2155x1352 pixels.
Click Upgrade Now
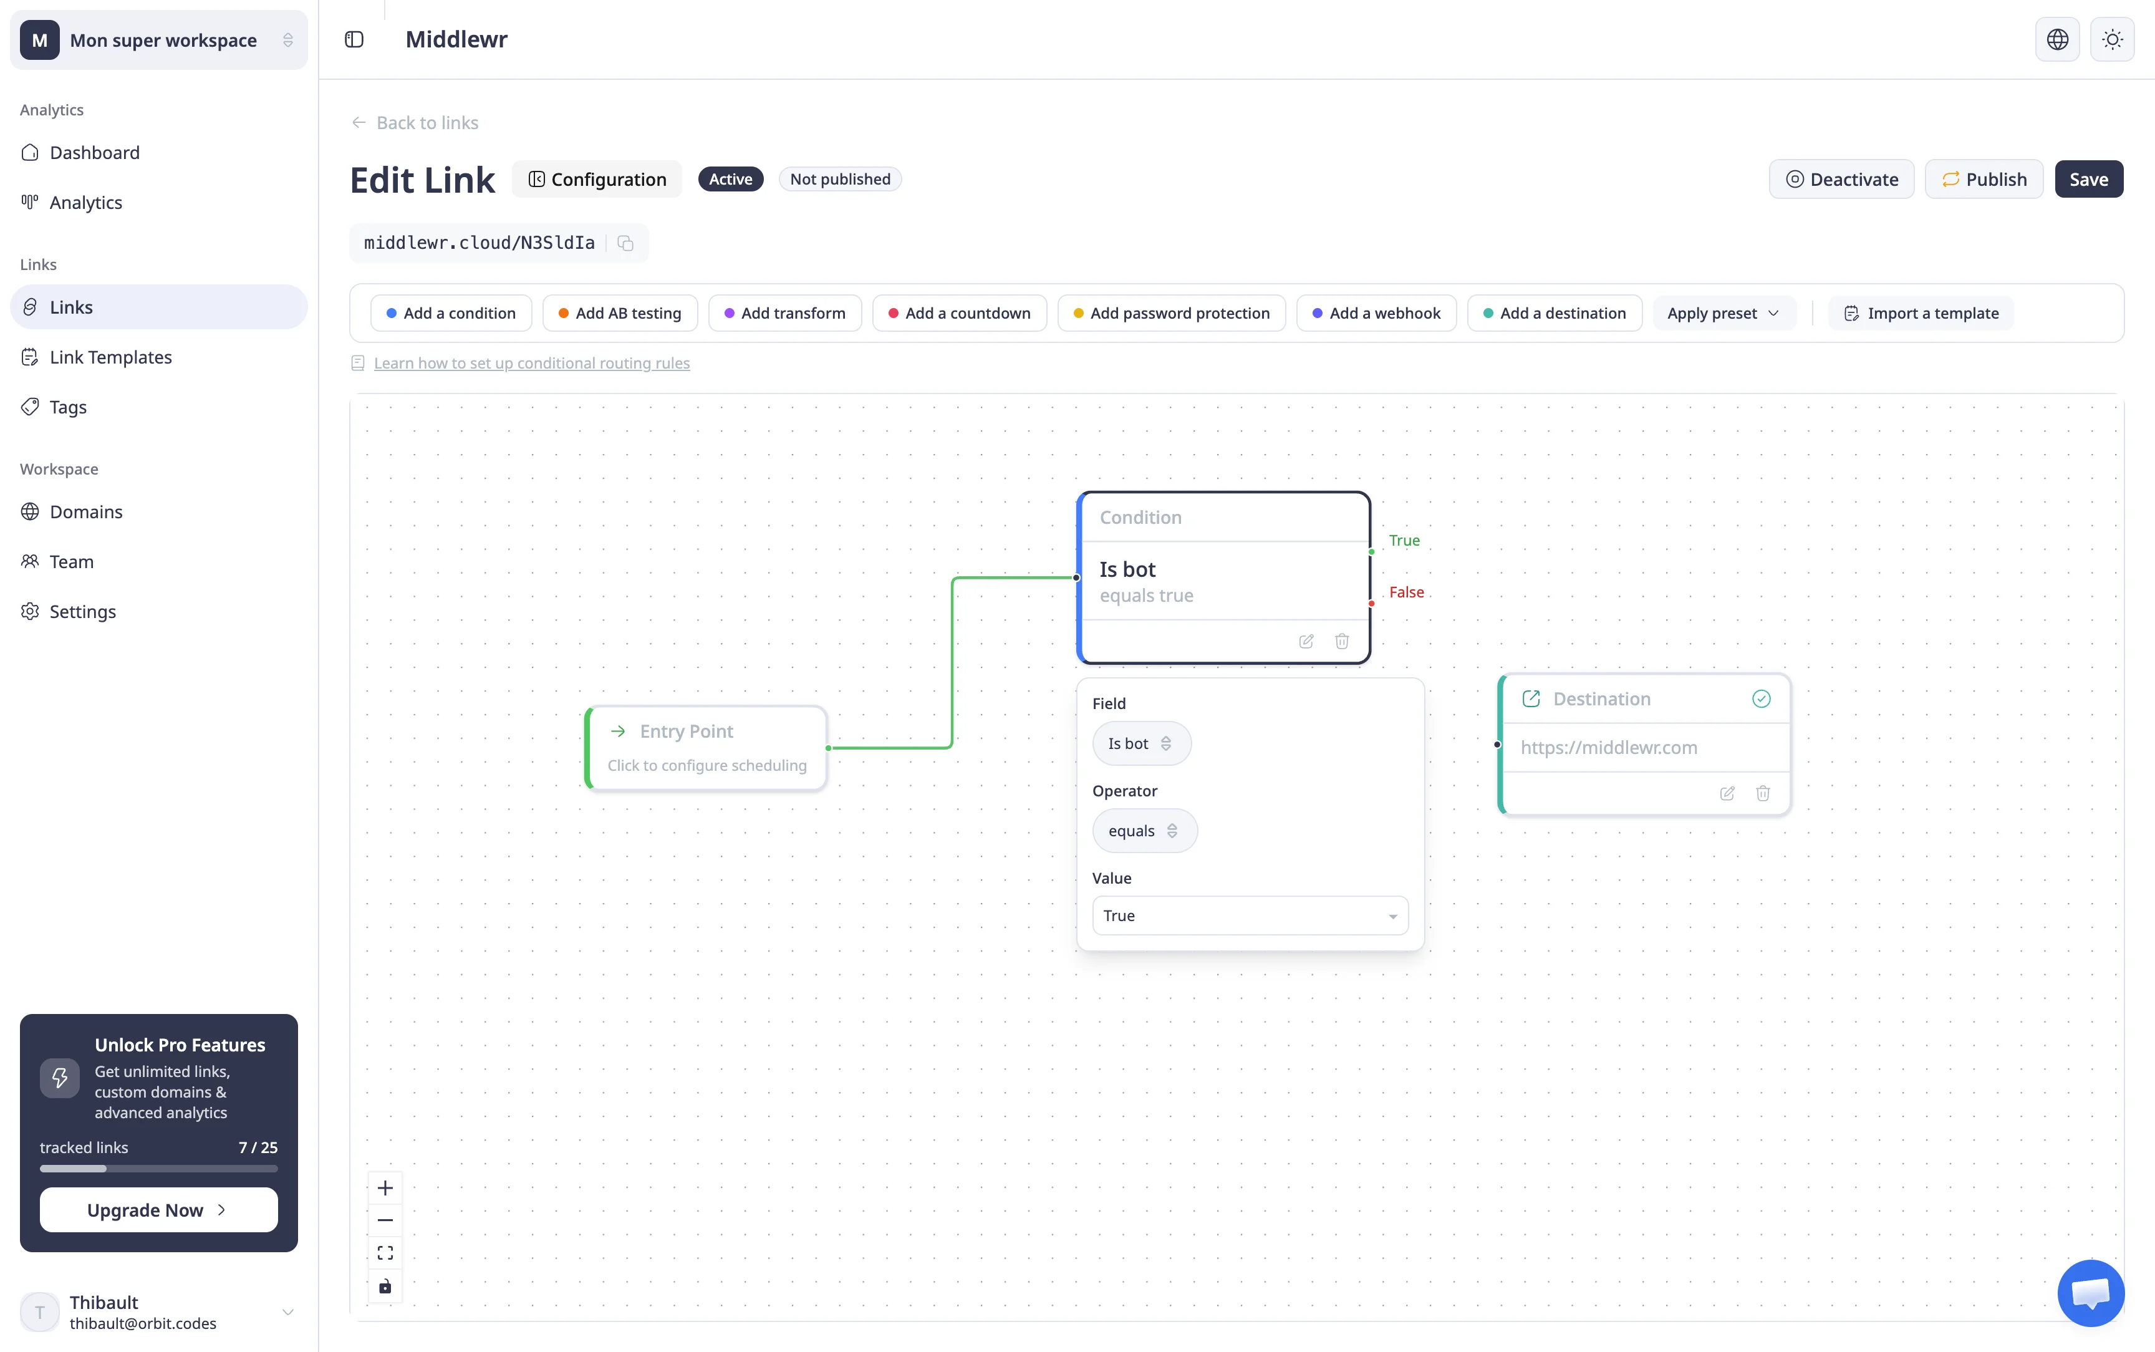158,1210
